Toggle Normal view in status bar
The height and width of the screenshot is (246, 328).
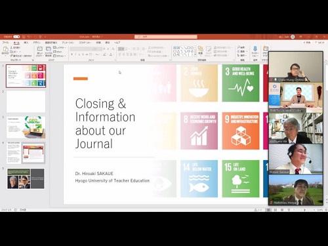coord(268,210)
